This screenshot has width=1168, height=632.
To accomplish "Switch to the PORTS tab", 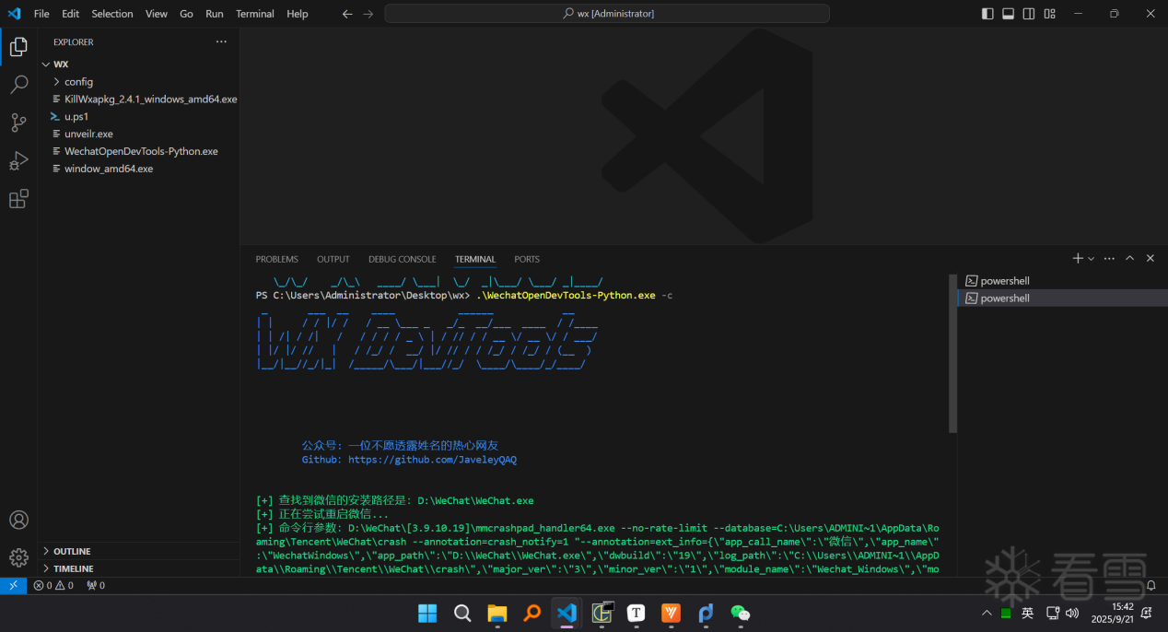I will (527, 259).
